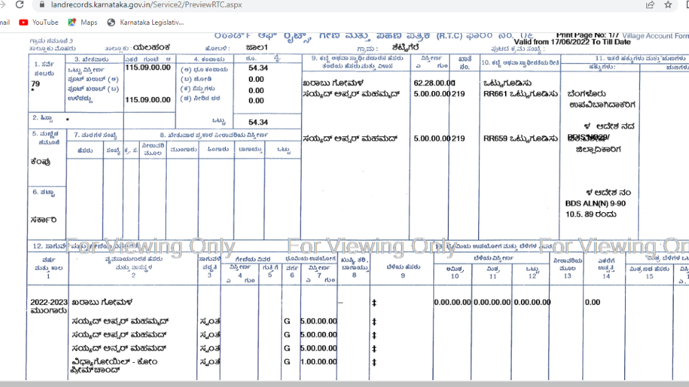Open the YouTube bookmark
Image resolution: width=689 pixels, height=387 pixels.
point(45,22)
